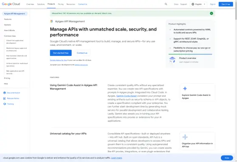Click the Contact us button
237x162 pixels.
pyautogui.click(x=82, y=53)
